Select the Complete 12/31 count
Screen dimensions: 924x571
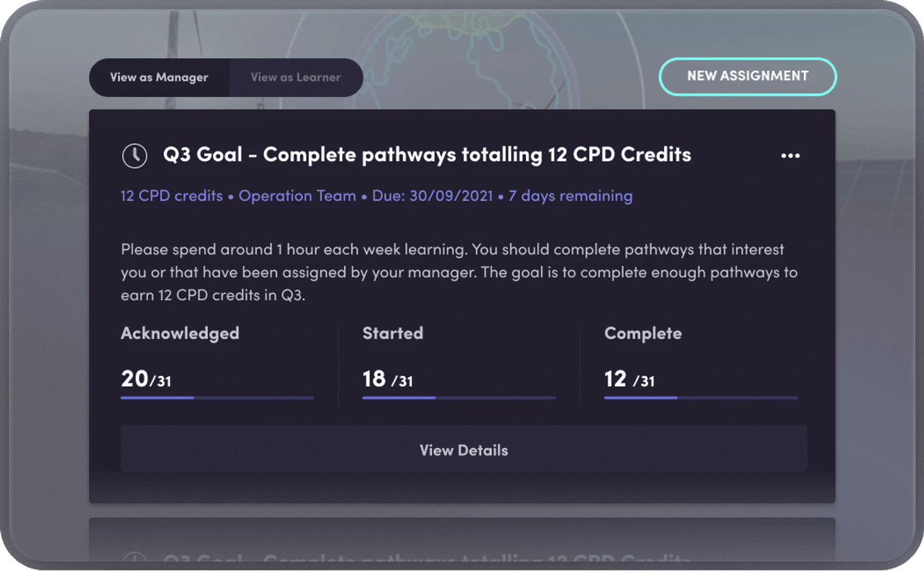pyautogui.click(x=629, y=379)
